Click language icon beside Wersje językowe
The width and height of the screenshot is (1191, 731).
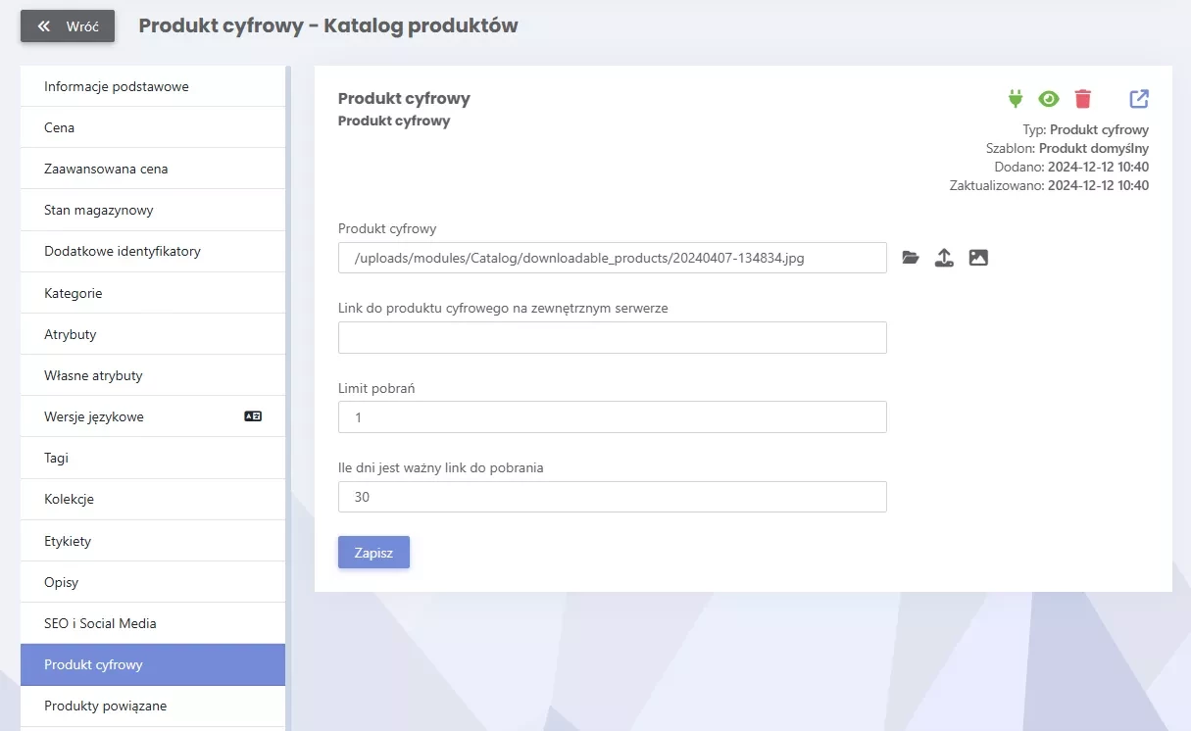point(253,416)
